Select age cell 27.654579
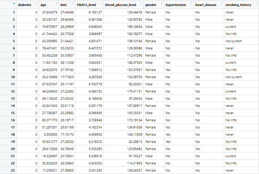 50,12
